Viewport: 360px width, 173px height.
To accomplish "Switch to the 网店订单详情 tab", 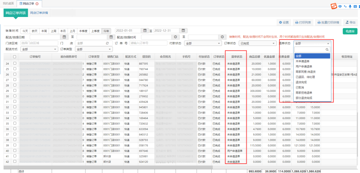I will [x=39, y=13].
